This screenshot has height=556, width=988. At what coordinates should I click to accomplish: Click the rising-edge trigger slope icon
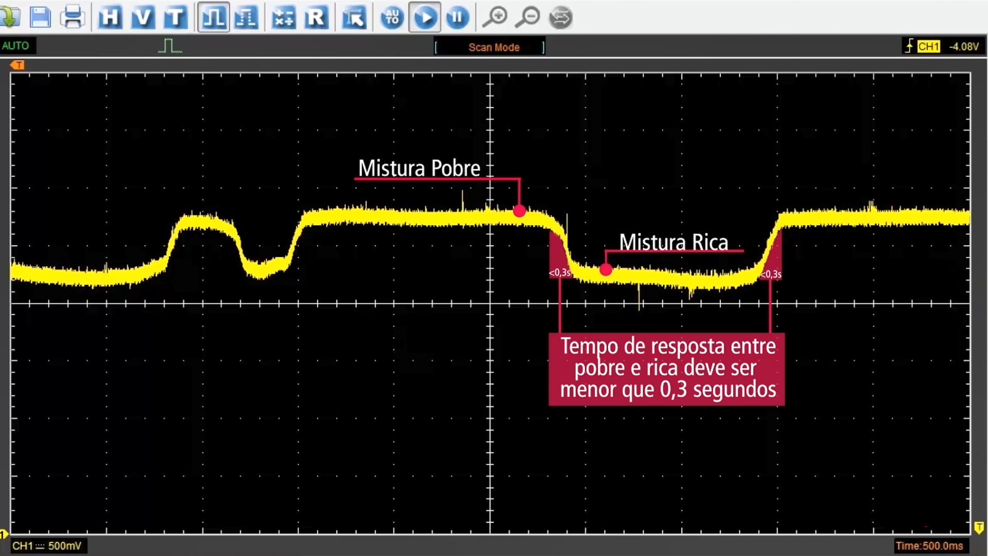tap(909, 46)
